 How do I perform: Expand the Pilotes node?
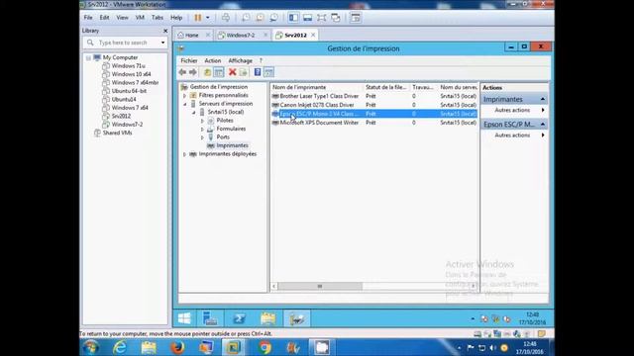point(202,121)
